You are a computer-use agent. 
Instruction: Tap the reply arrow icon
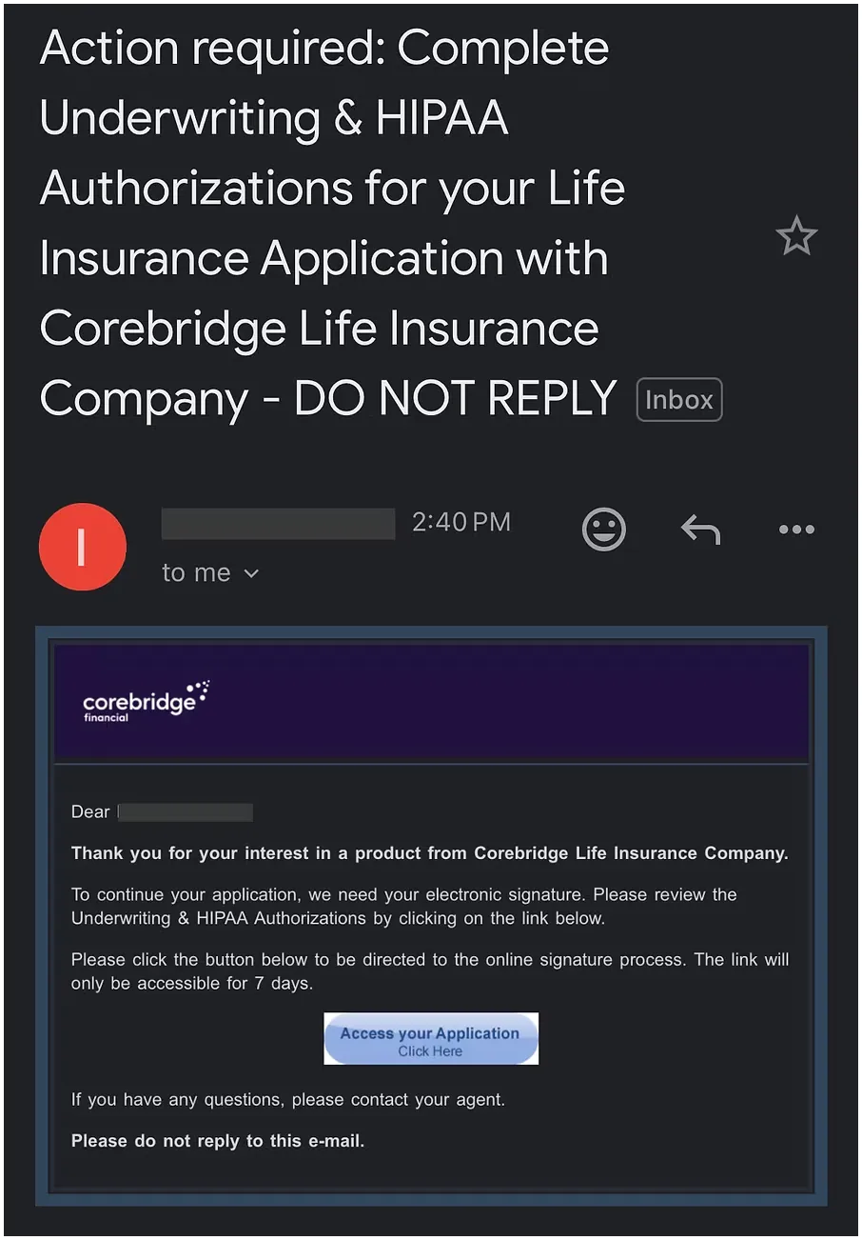[x=700, y=530]
